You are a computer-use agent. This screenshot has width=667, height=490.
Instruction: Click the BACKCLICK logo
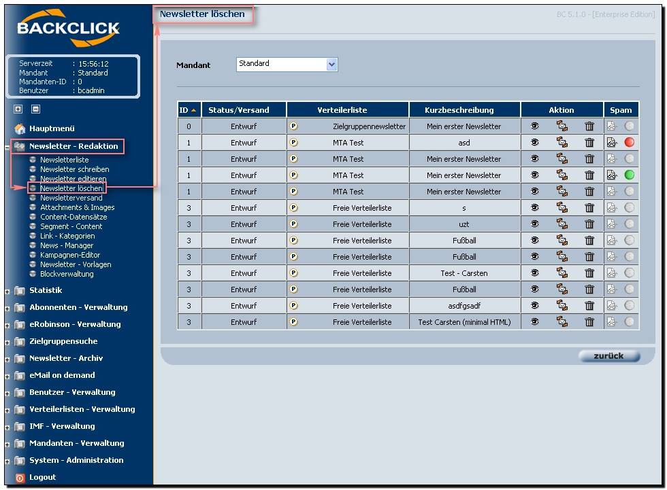click(68, 28)
